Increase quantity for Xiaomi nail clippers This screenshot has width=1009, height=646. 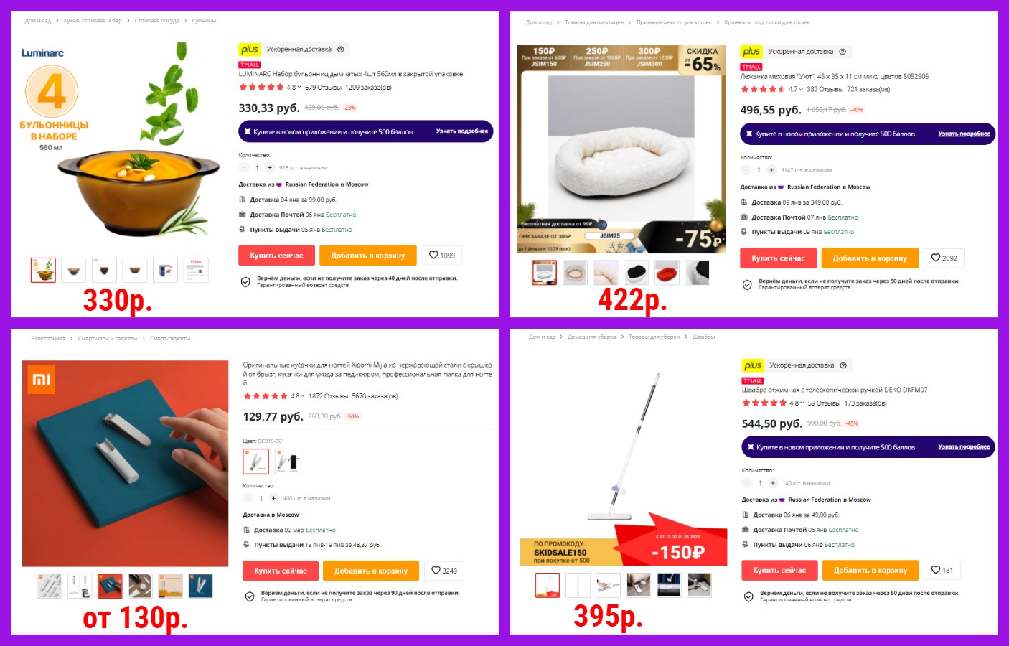click(x=273, y=498)
